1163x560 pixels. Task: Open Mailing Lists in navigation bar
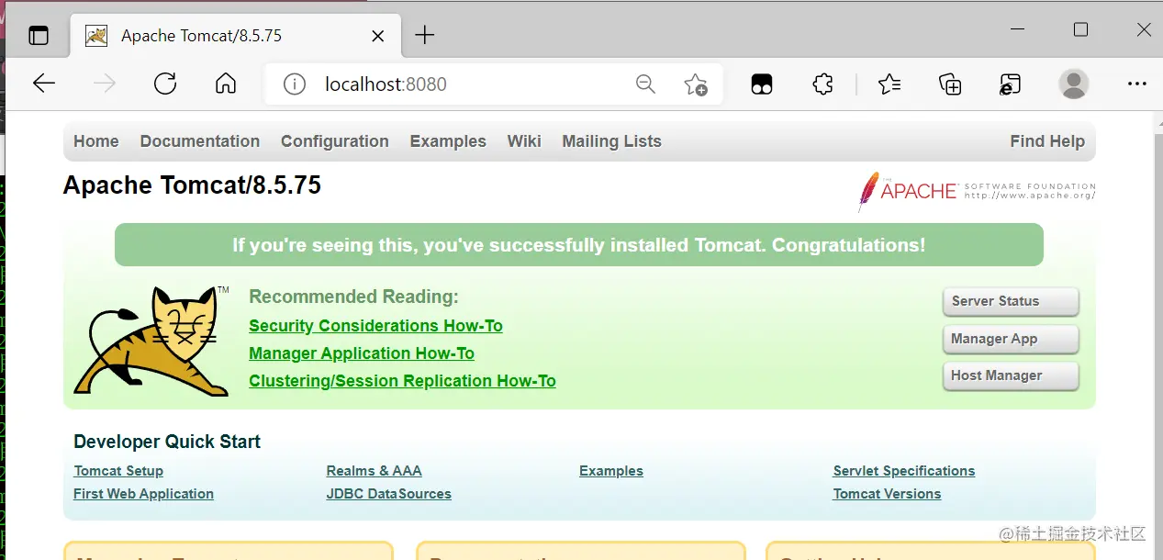612,141
